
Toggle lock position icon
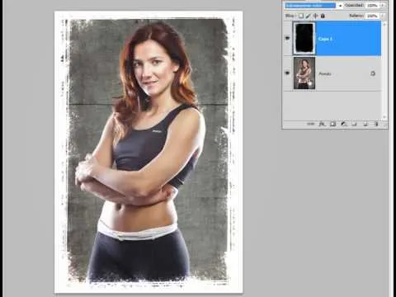point(315,16)
